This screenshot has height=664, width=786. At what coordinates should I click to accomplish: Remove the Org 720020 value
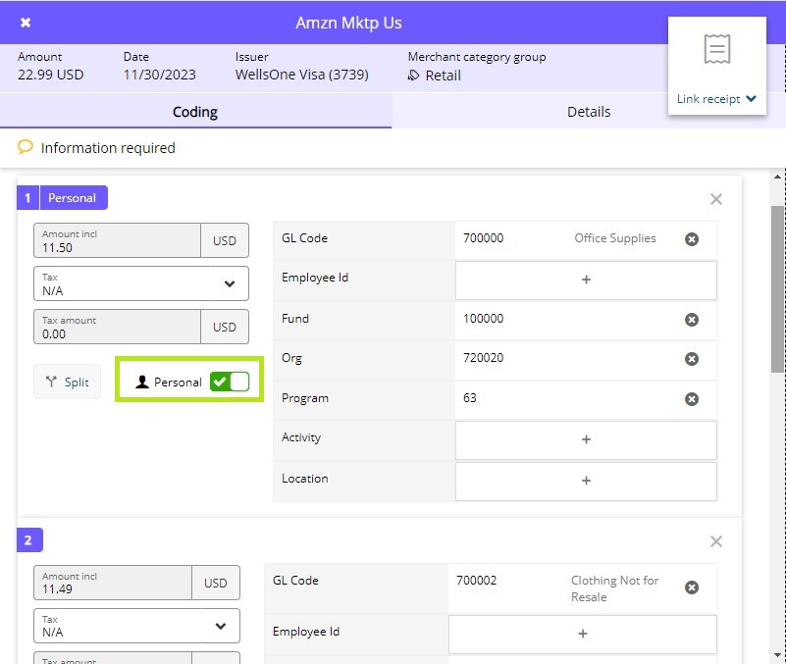pyautogui.click(x=692, y=359)
